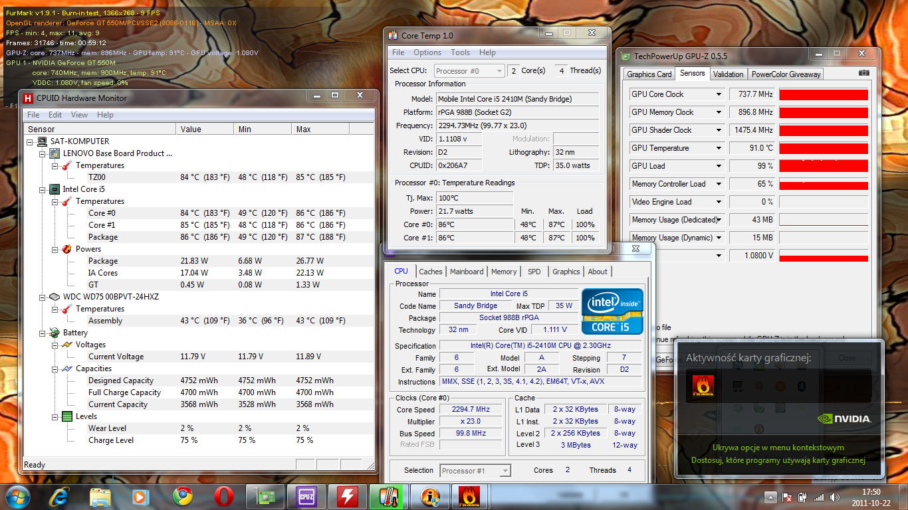
Task: Click the Windows Start orb
Action: pos(18,496)
